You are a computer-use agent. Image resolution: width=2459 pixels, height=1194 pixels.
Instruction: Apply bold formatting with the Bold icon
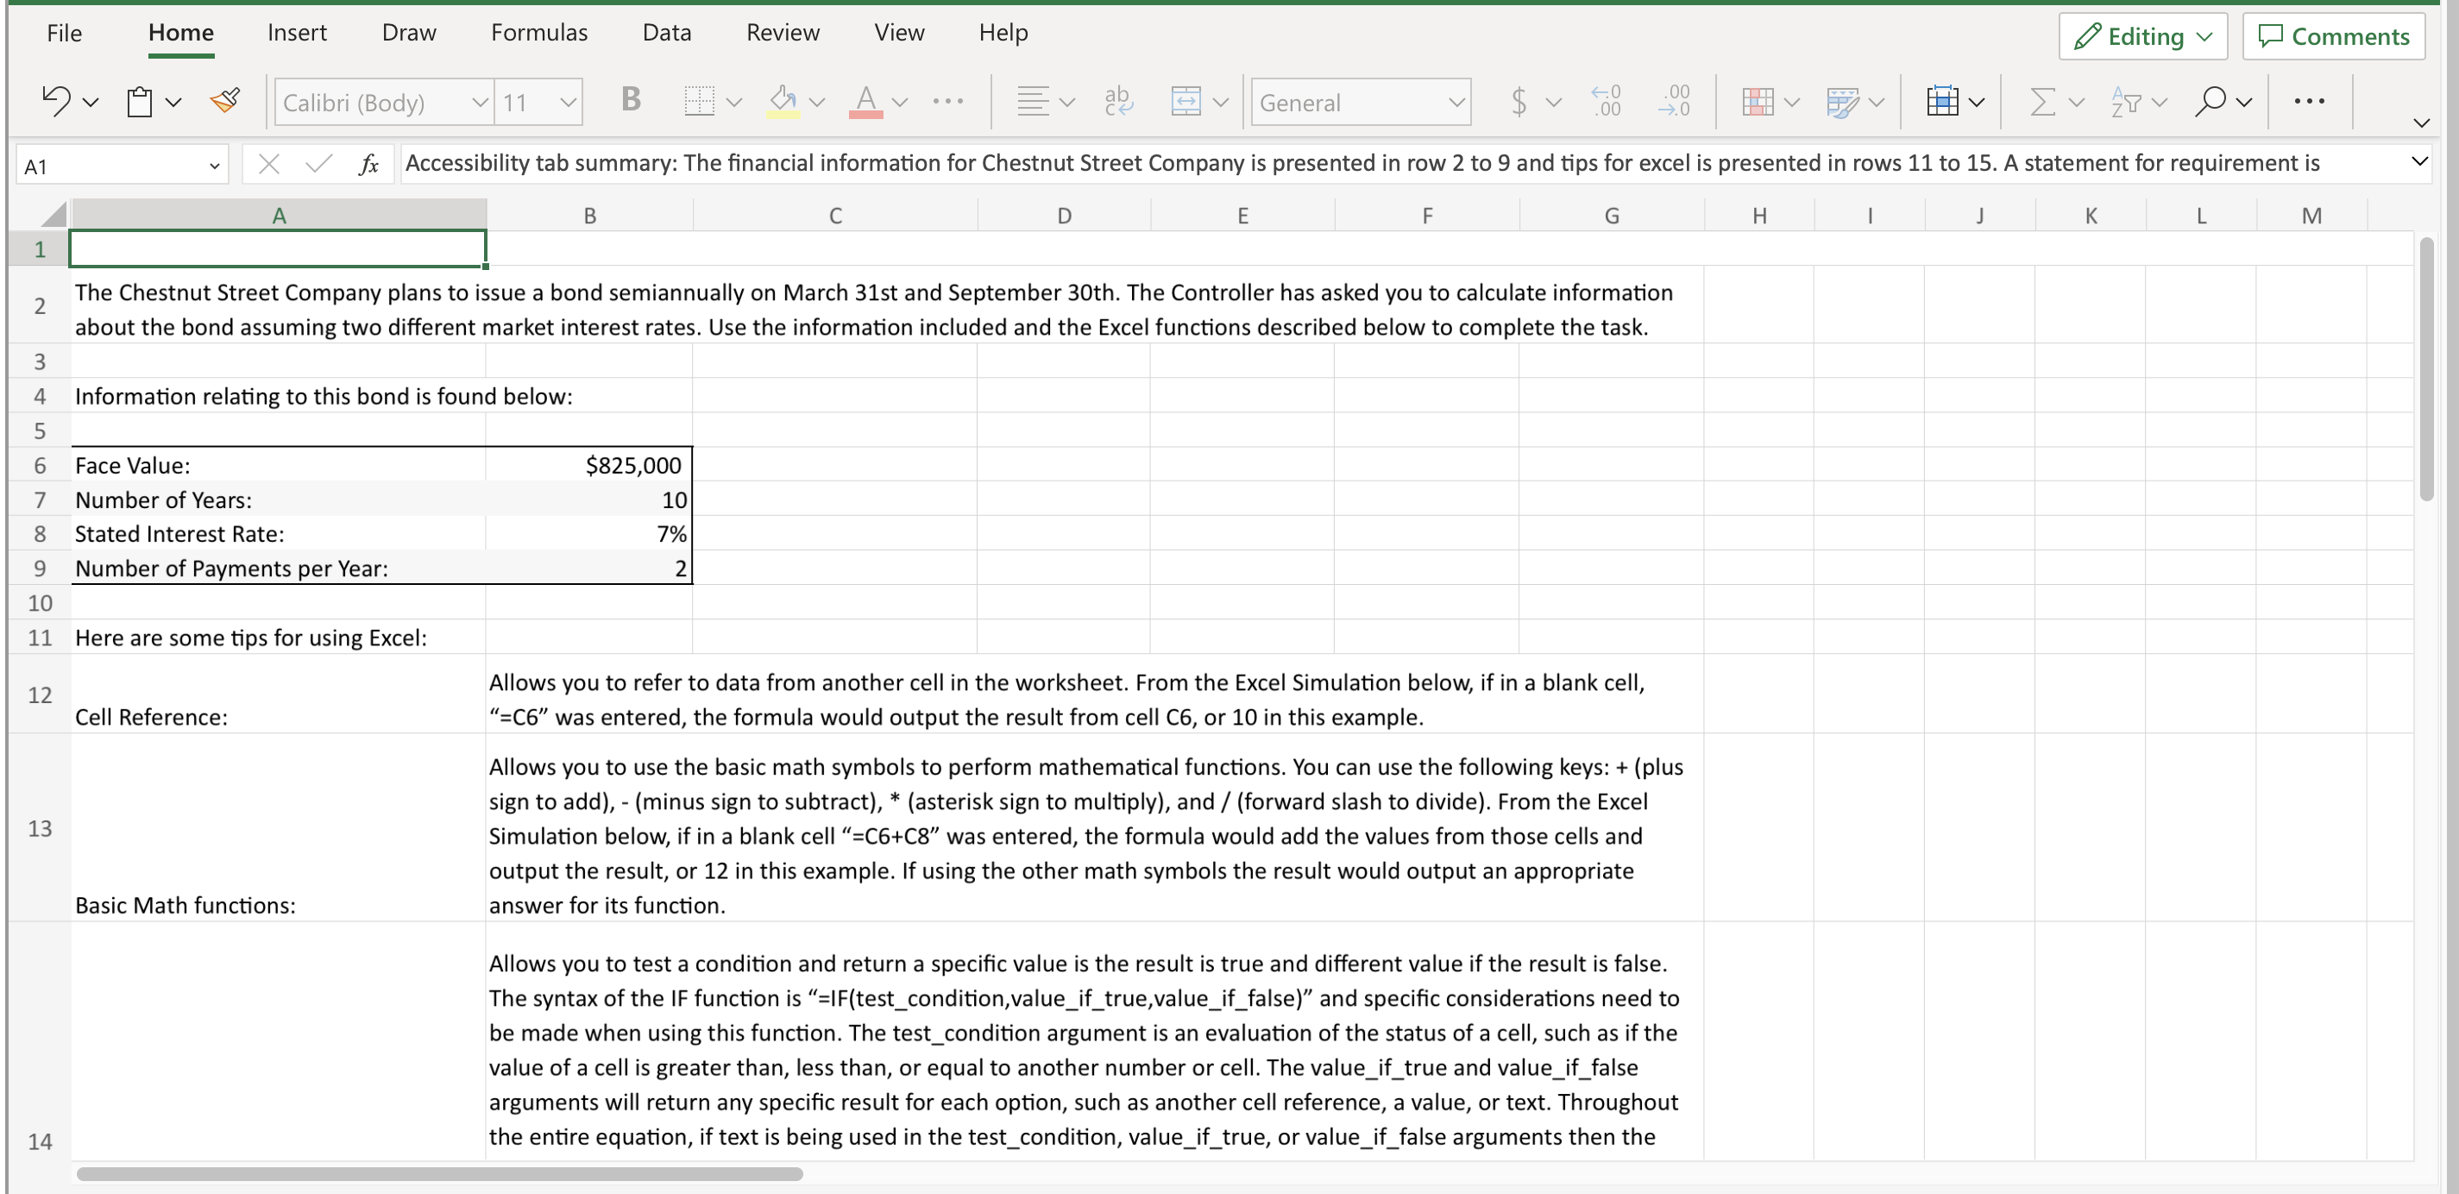coord(630,100)
